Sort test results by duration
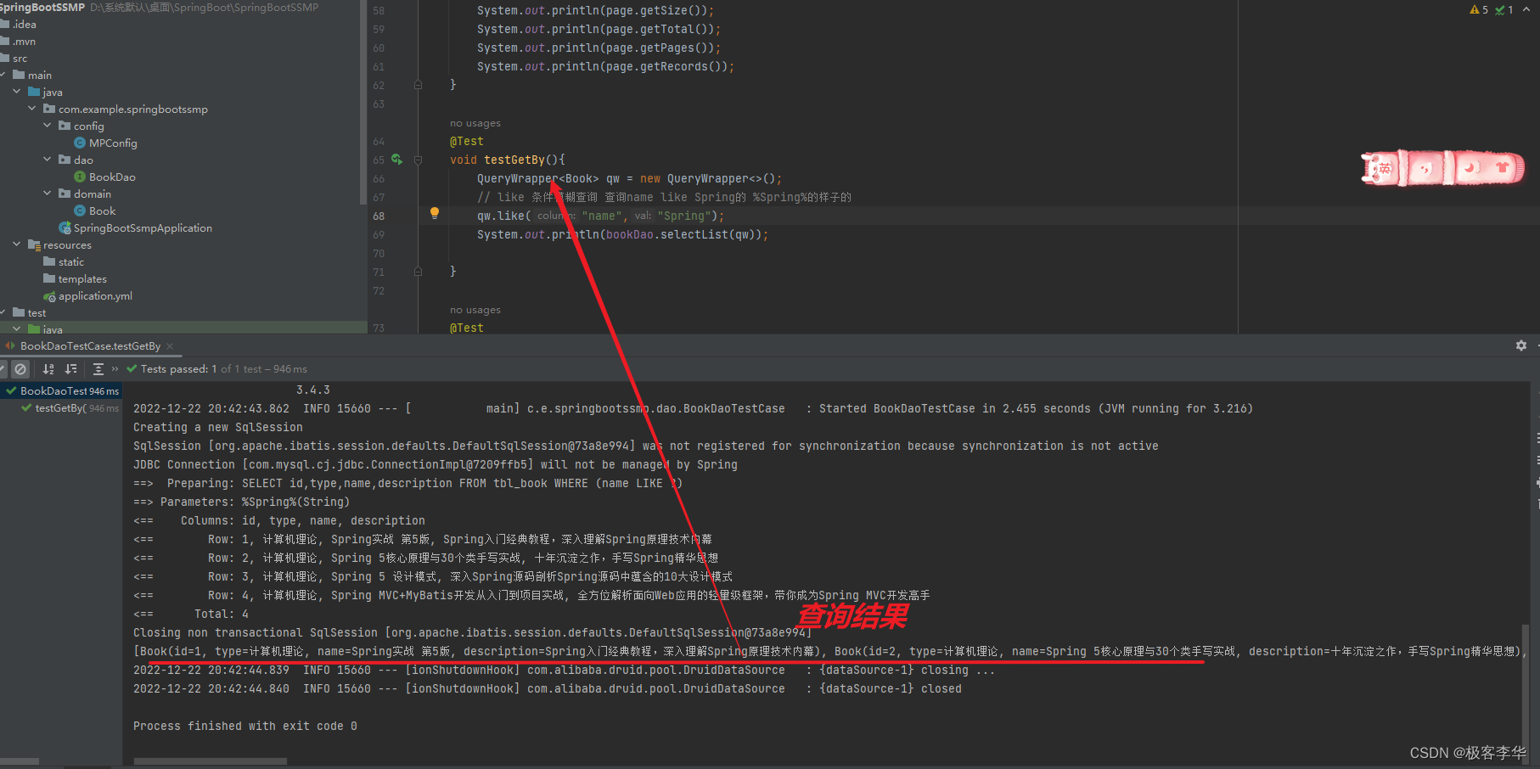 tap(71, 369)
